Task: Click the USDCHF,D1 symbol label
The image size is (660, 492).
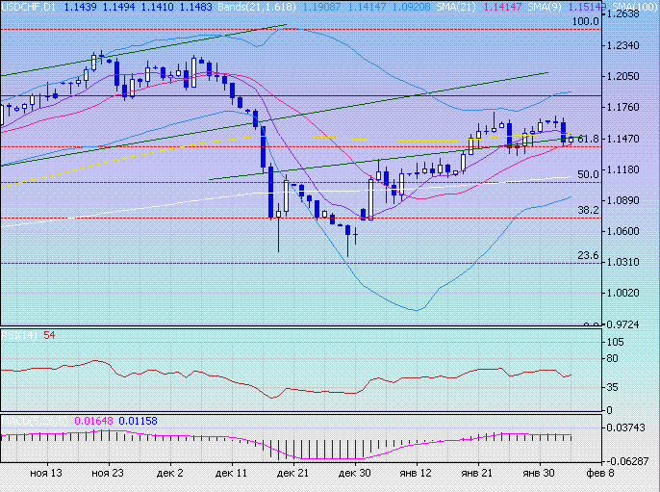Action: click(x=29, y=6)
